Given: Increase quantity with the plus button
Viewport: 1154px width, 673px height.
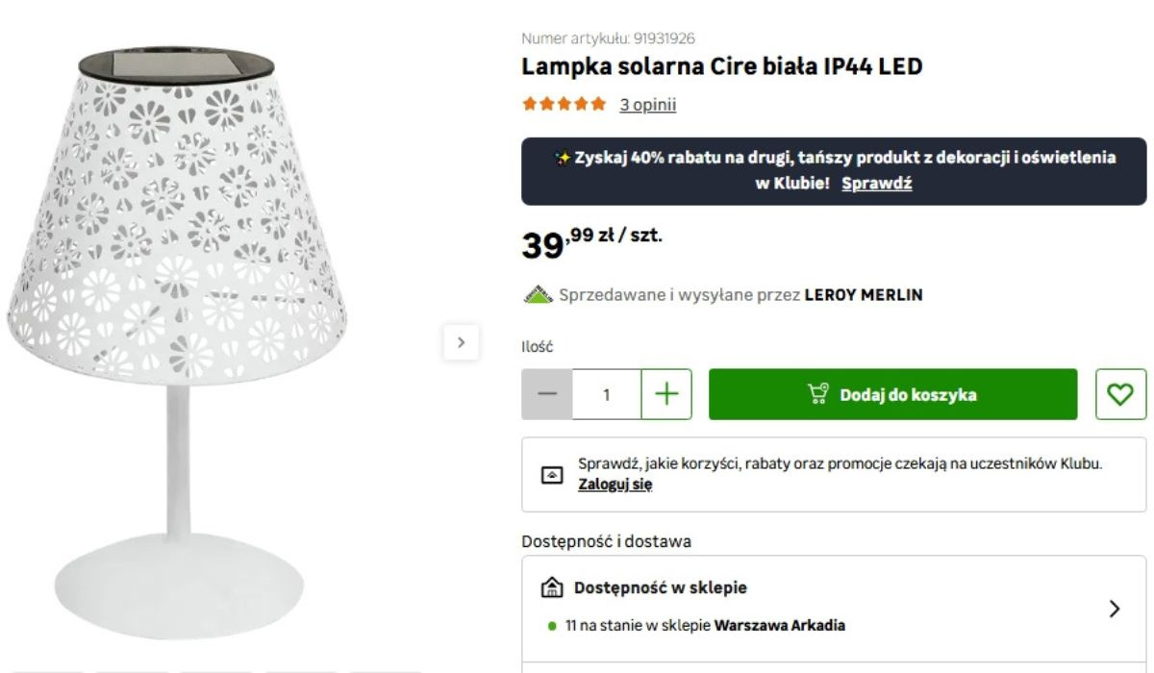Looking at the screenshot, I should click(x=665, y=394).
